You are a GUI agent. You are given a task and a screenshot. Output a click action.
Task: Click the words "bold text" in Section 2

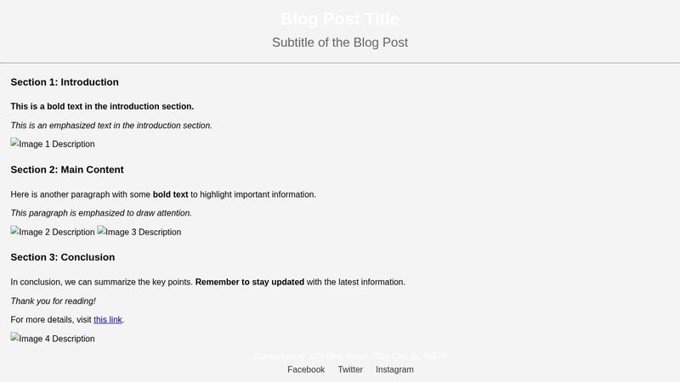[170, 194]
